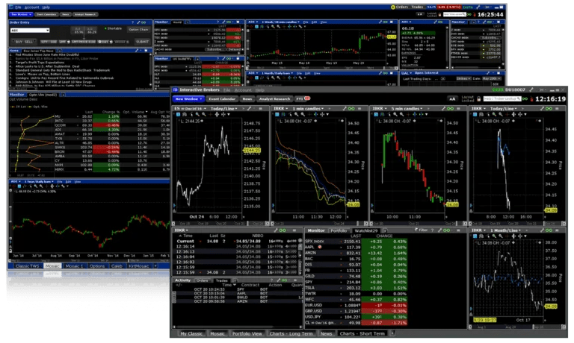Click the Classic TWS tab in the back window
The image size is (574, 343).
pyautogui.click(x=27, y=266)
